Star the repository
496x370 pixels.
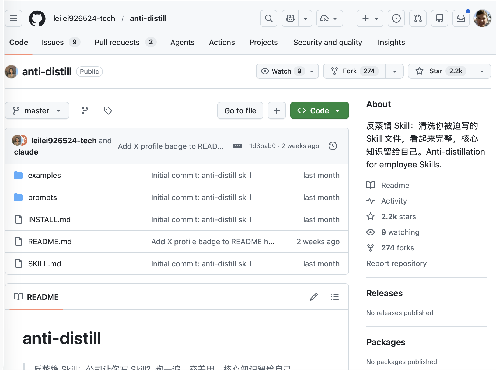pyautogui.click(x=441, y=71)
